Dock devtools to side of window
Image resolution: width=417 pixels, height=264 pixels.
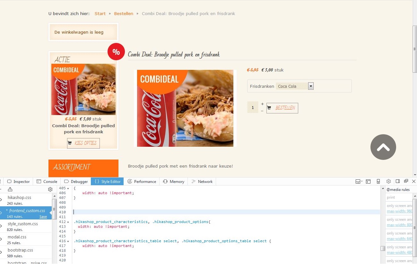398,181
